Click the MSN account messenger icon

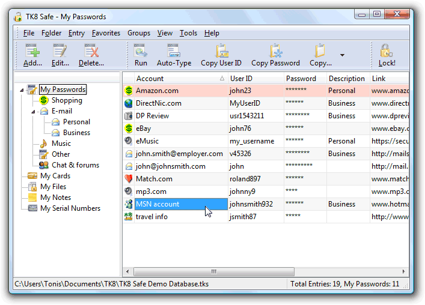tap(129, 204)
